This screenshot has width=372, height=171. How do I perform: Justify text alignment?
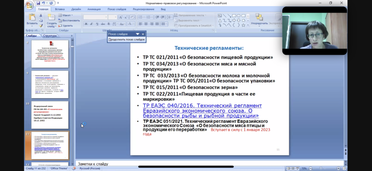pyautogui.click(x=157, y=24)
